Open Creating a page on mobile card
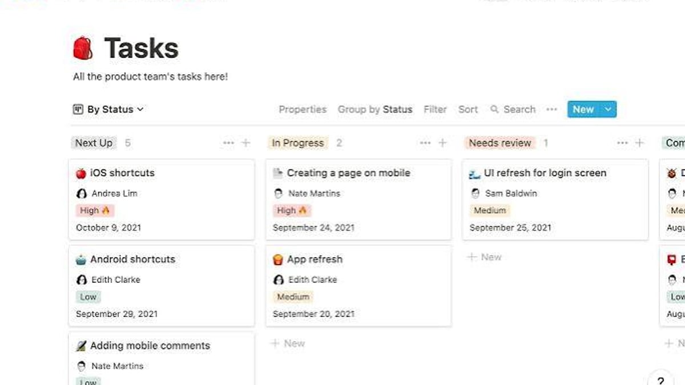The height and width of the screenshot is (385, 685). pyautogui.click(x=358, y=200)
